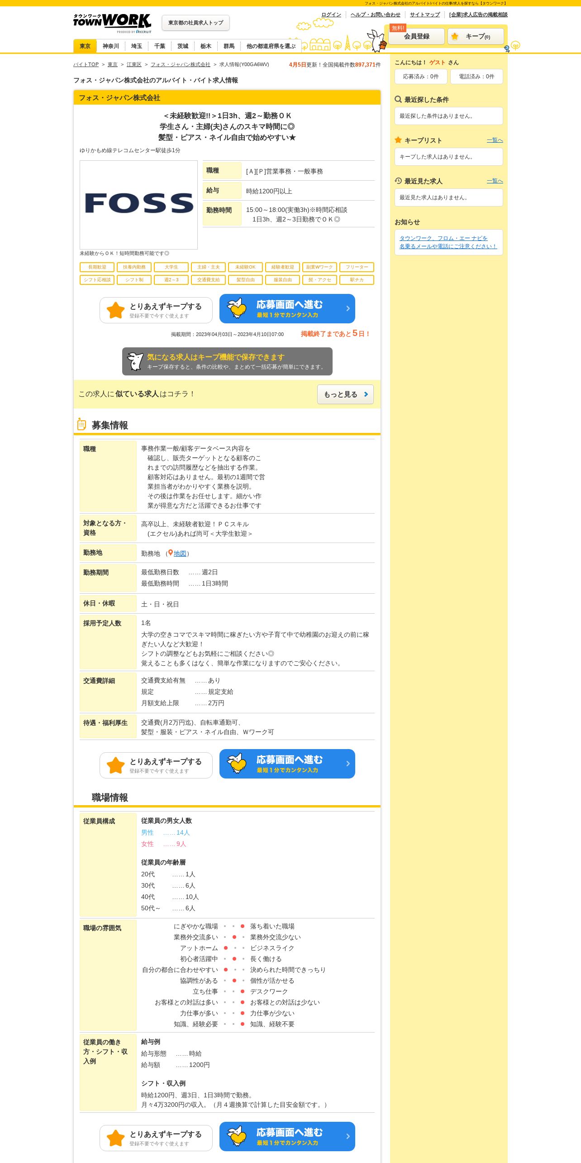Click the 長期歓迎 tag

(97, 267)
